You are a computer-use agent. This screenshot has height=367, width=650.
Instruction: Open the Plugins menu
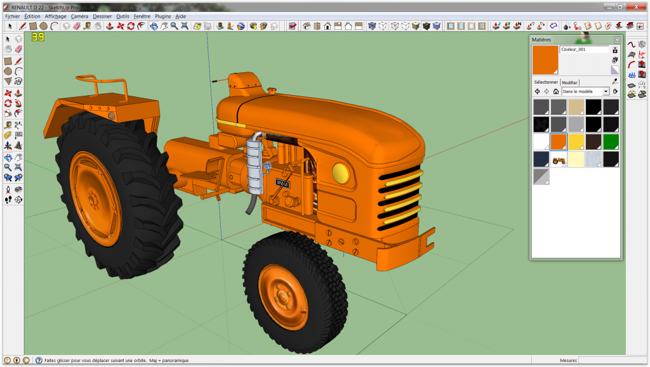point(163,16)
